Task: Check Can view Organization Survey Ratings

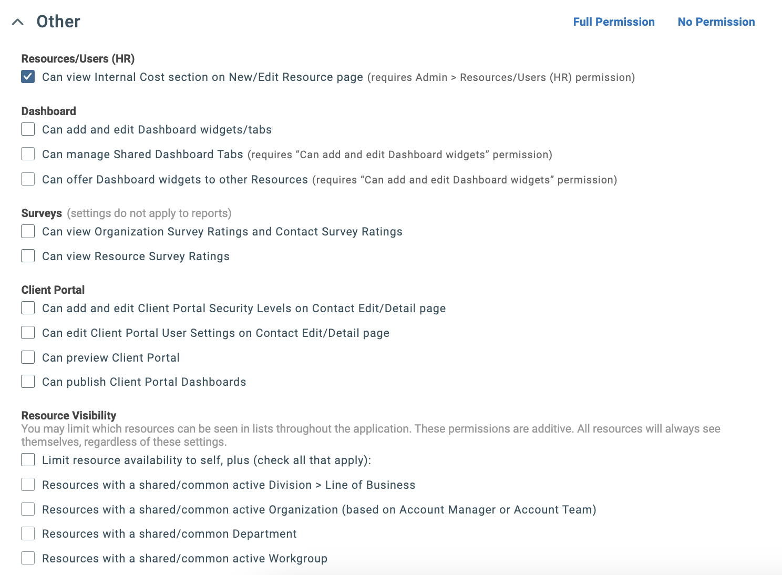Action: [27, 231]
